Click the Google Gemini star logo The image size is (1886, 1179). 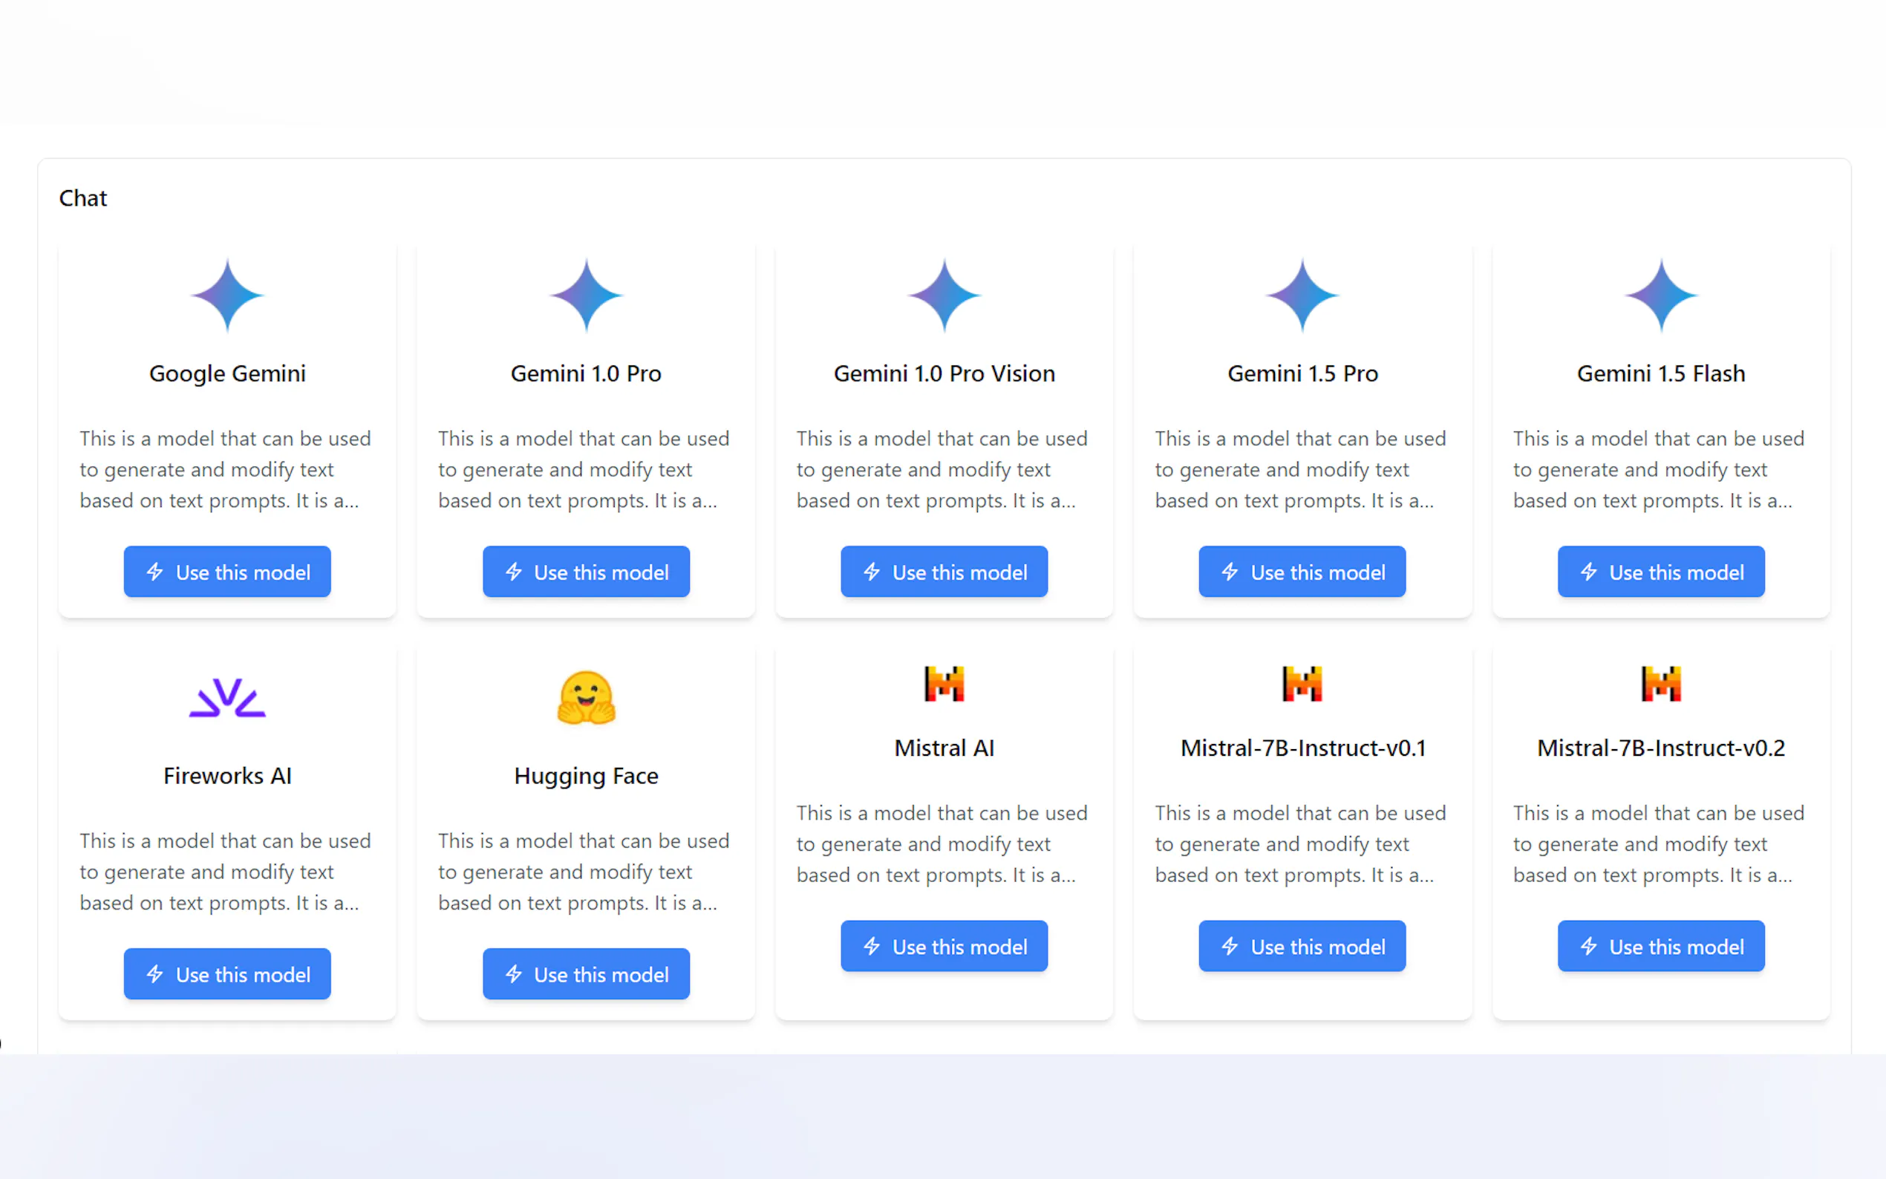(x=227, y=295)
